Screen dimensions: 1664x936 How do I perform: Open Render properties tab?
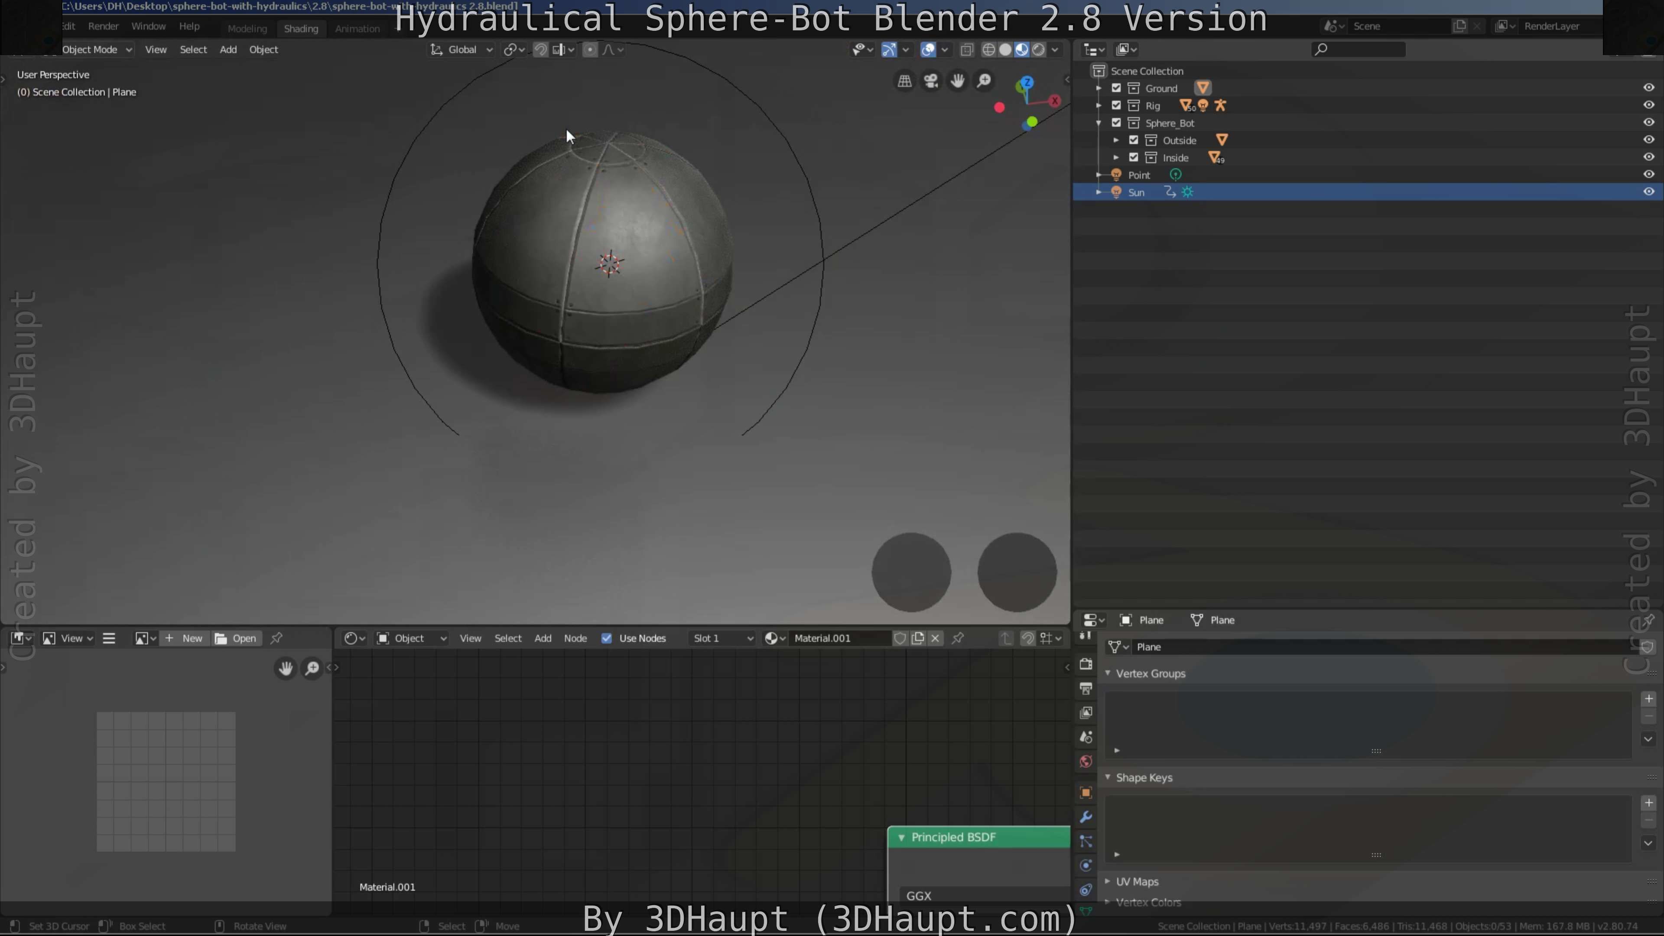(1086, 663)
